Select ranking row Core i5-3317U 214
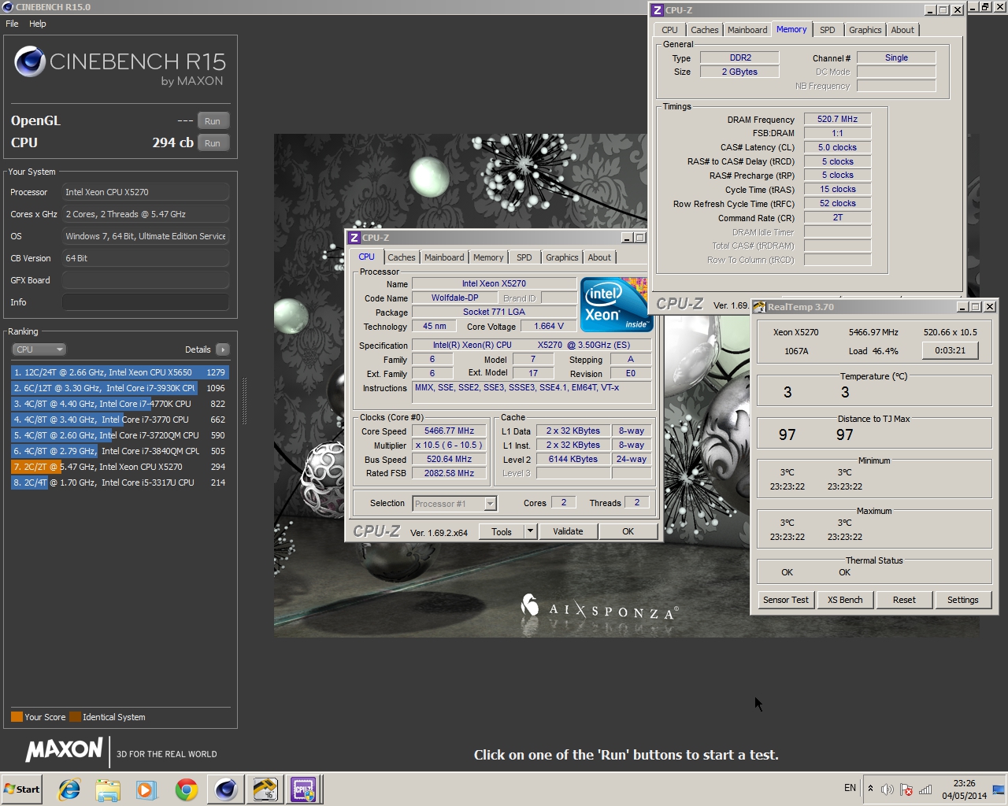 [x=120, y=482]
